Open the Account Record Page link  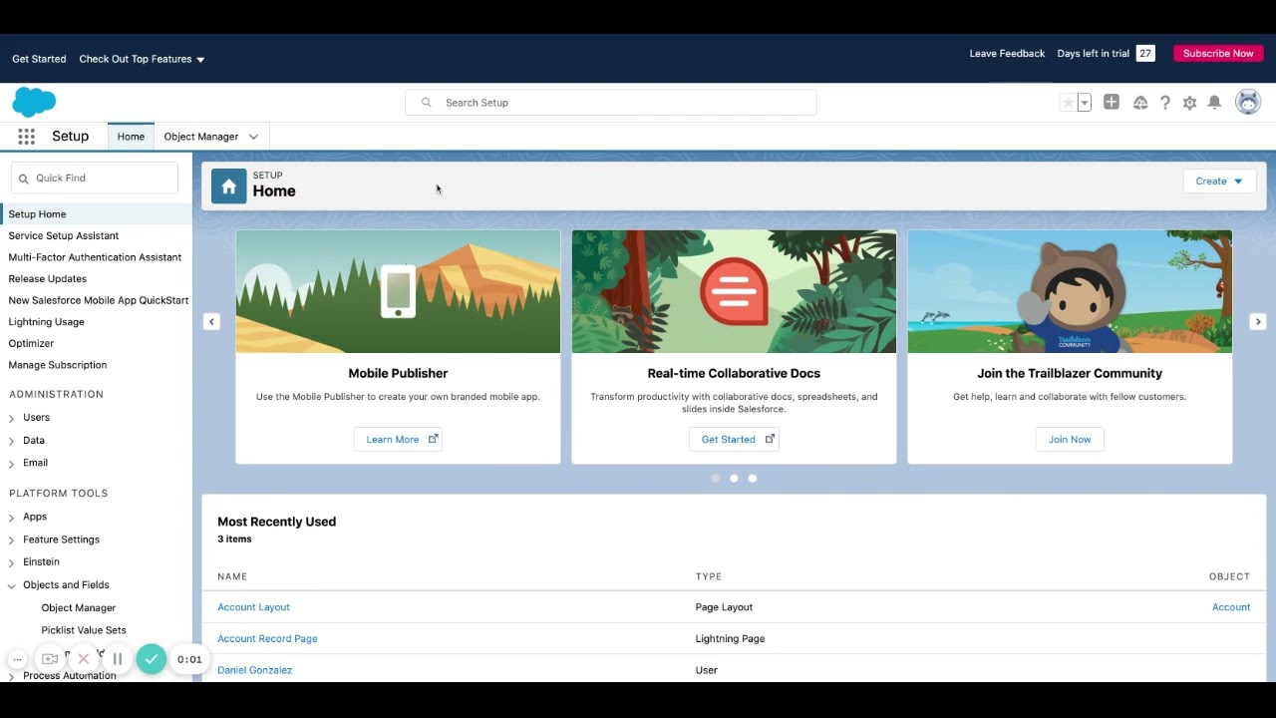click(267, 639)
